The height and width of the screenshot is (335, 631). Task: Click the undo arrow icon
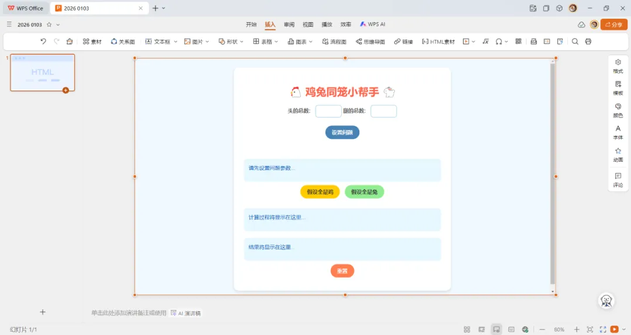click(43, 41)
